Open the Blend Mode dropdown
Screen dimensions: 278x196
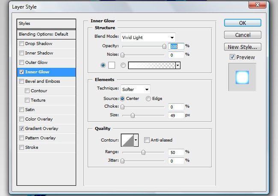pos(148,37)
